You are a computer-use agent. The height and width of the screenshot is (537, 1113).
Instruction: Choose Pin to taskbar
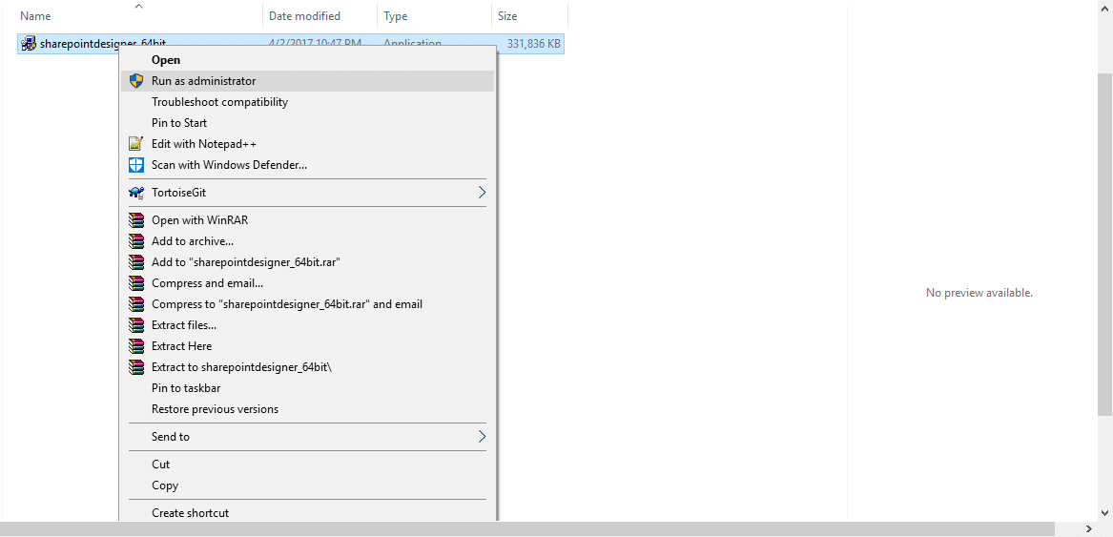[307, 388]
